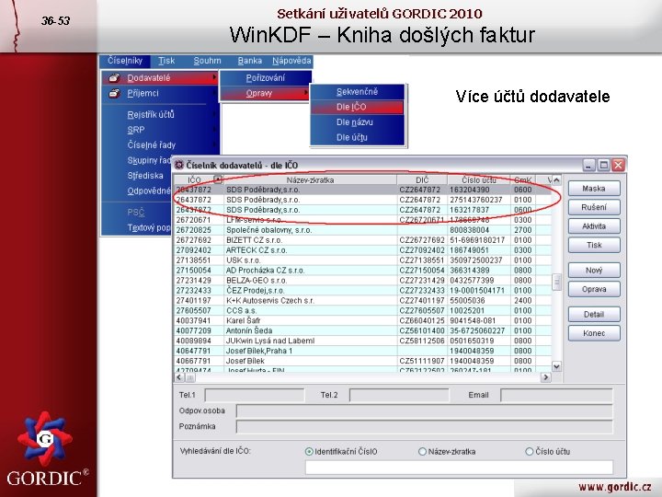This screenshot has height=497, width=662.
Task: Select Identifikační číslo radio button
Action: click(309, 452)
